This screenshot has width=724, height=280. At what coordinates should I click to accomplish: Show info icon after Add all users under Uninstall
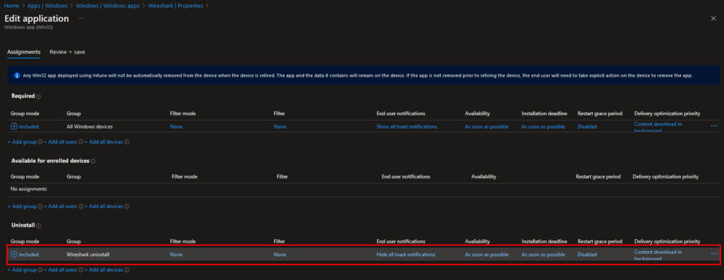[81, 270]
